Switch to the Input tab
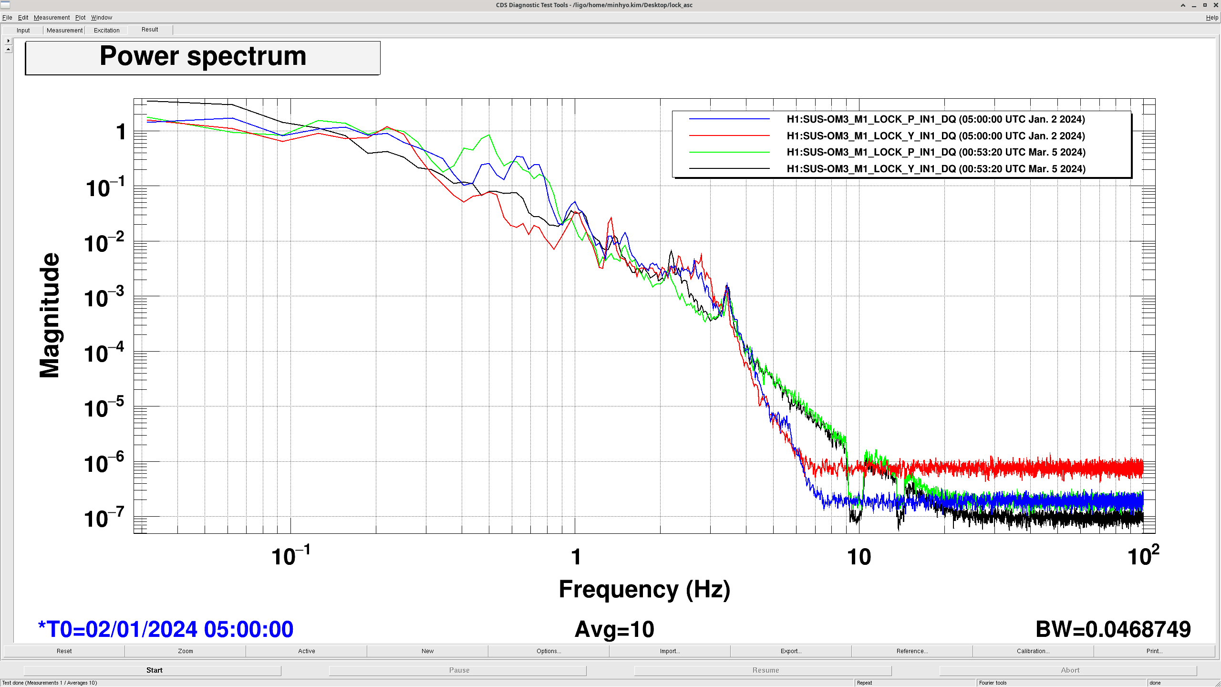Viewport: 1221px width, 687px height. point(23,30)
